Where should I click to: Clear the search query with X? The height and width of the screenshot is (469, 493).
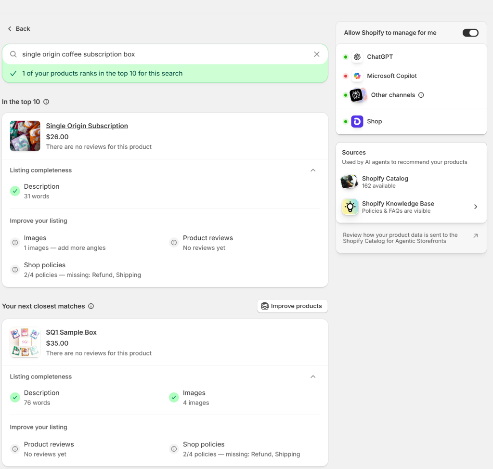(317, 54)
